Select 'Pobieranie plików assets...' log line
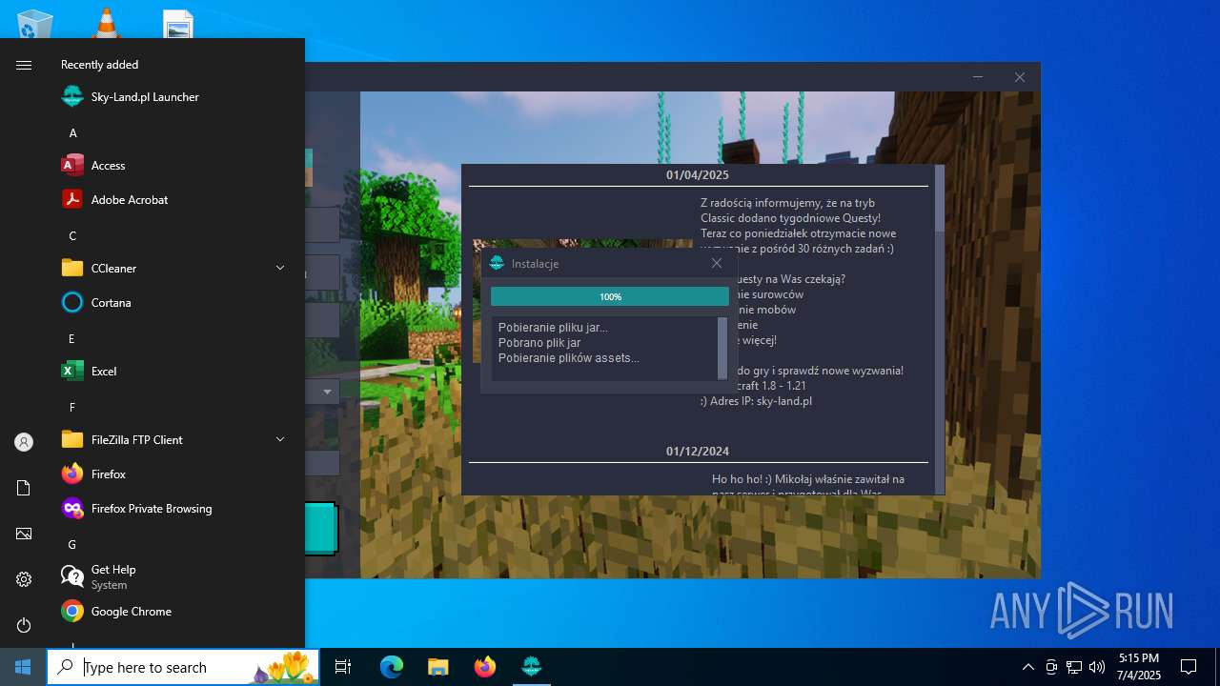Image resolution: width=1220 pixels, height=686 pixels. (x=568, y=358)
